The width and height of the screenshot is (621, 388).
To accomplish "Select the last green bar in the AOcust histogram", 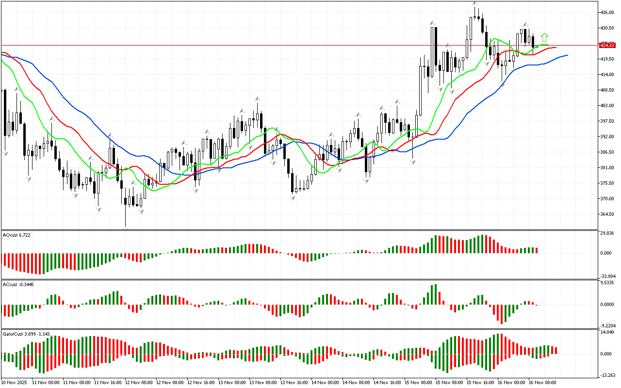I will click(x=533, y=250).
